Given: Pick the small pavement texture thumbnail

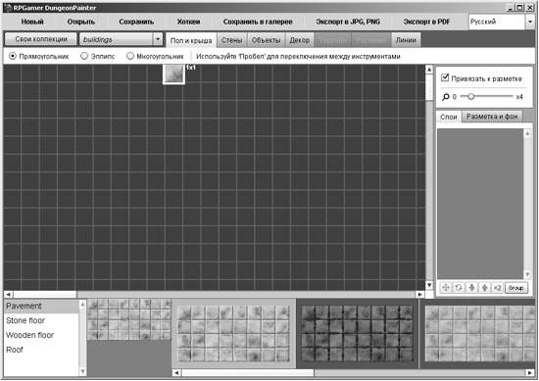Looking at the screenshot, I should [x=129, y=319].
